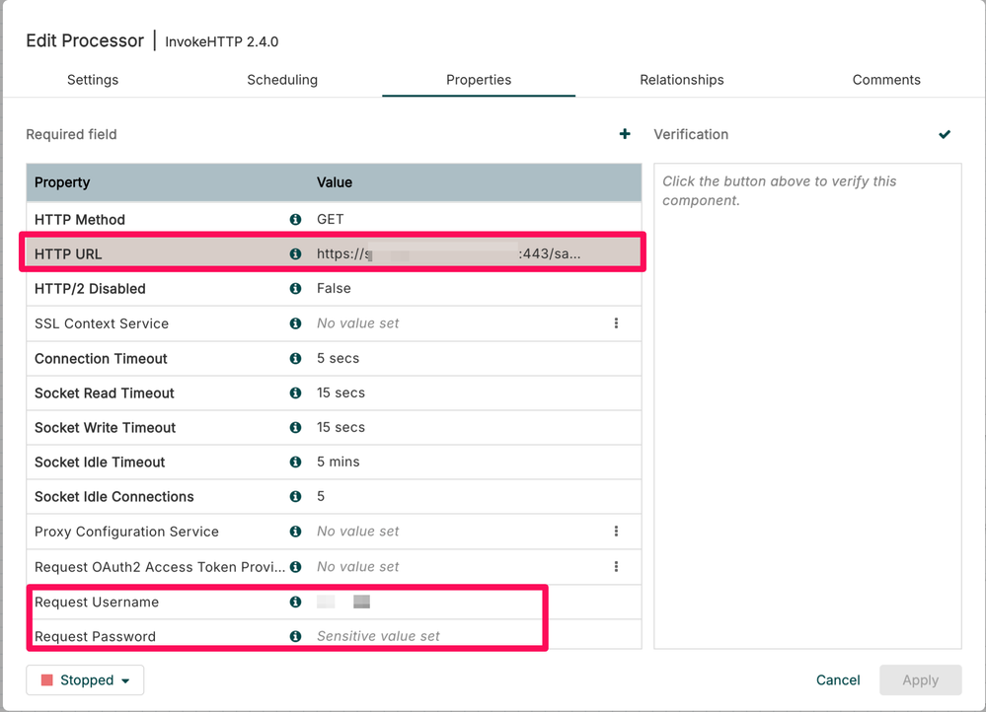Edit the HTTP URL value field

[449, 254]
